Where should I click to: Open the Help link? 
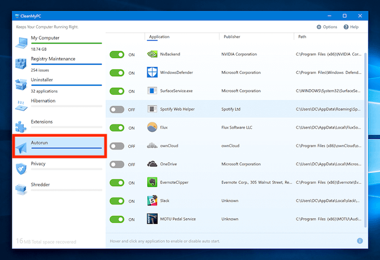(x=351, y=27)
